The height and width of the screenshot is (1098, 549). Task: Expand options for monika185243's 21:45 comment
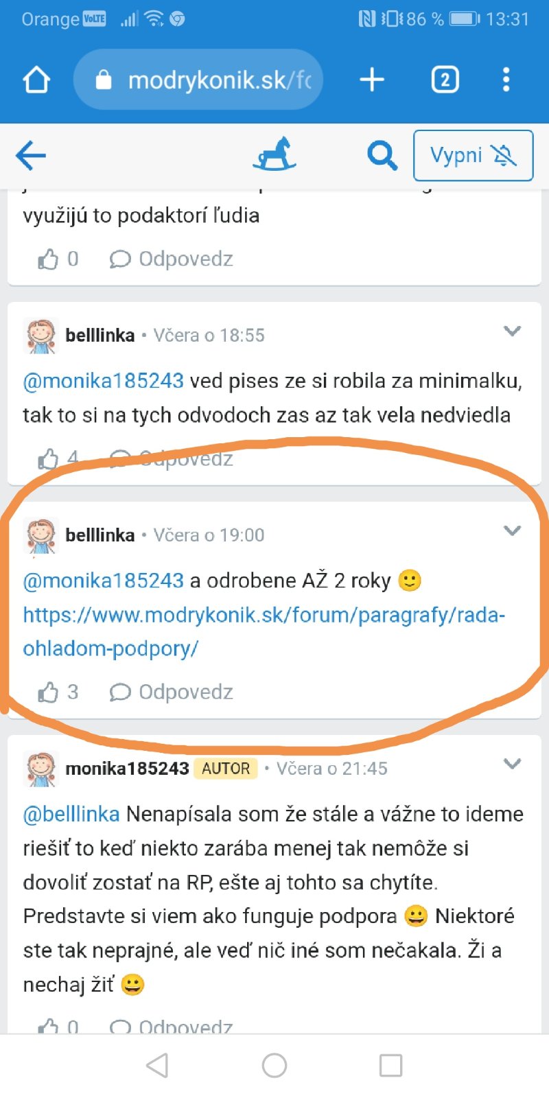coord(512,764)
